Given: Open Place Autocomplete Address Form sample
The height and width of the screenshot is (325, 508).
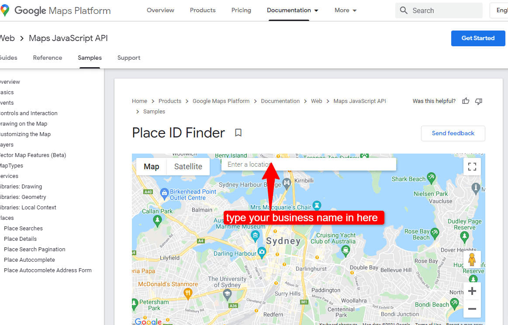Looking at the screenshot, I should pos(48,270).
